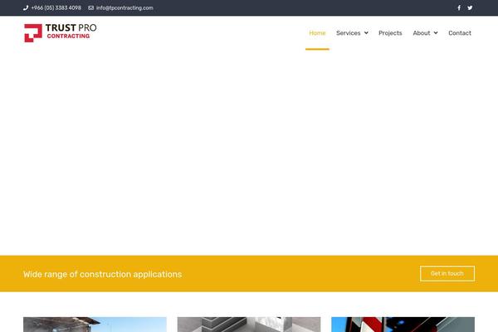Go to the Contact page

[460, 33]
